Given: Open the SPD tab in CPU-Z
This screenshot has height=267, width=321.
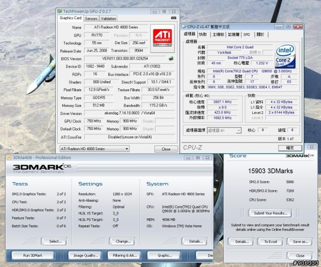Looking at the screenshot, I should tap(247, 35).
